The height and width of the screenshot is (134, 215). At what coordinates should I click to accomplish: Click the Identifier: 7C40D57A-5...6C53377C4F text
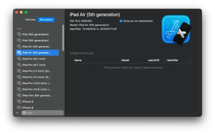pos(93,29)
